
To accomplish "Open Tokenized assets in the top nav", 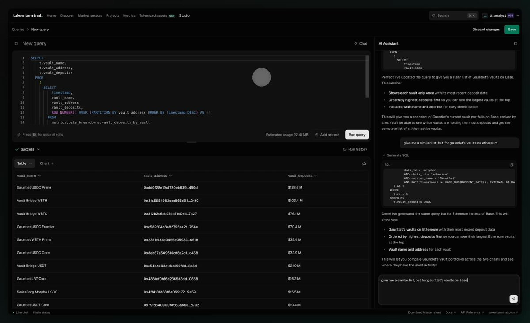I will click(x=153, y=15).
